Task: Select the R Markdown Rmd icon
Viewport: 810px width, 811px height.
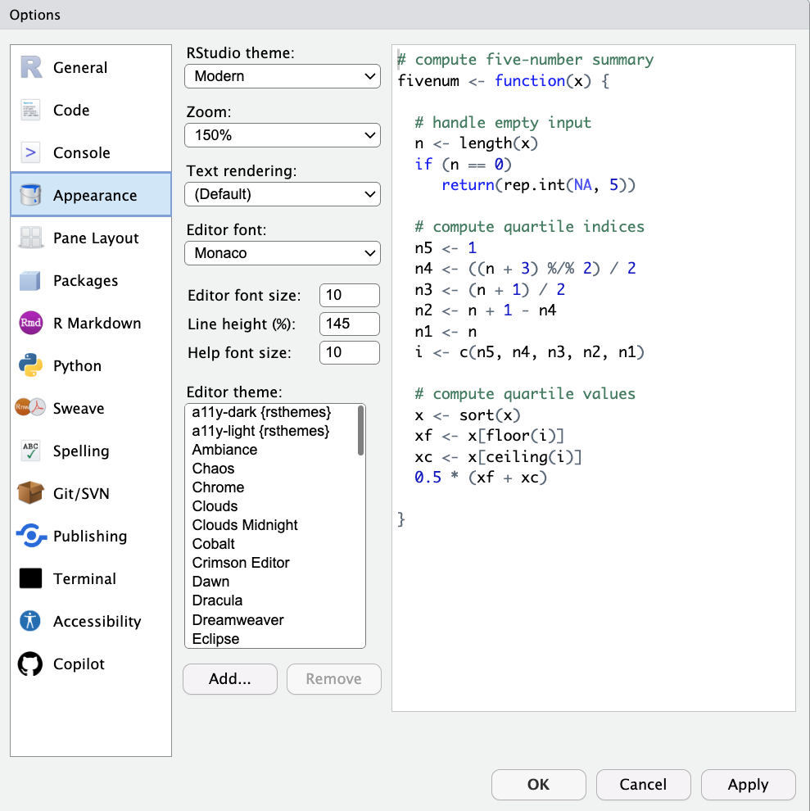Action: tap(30, 324)
